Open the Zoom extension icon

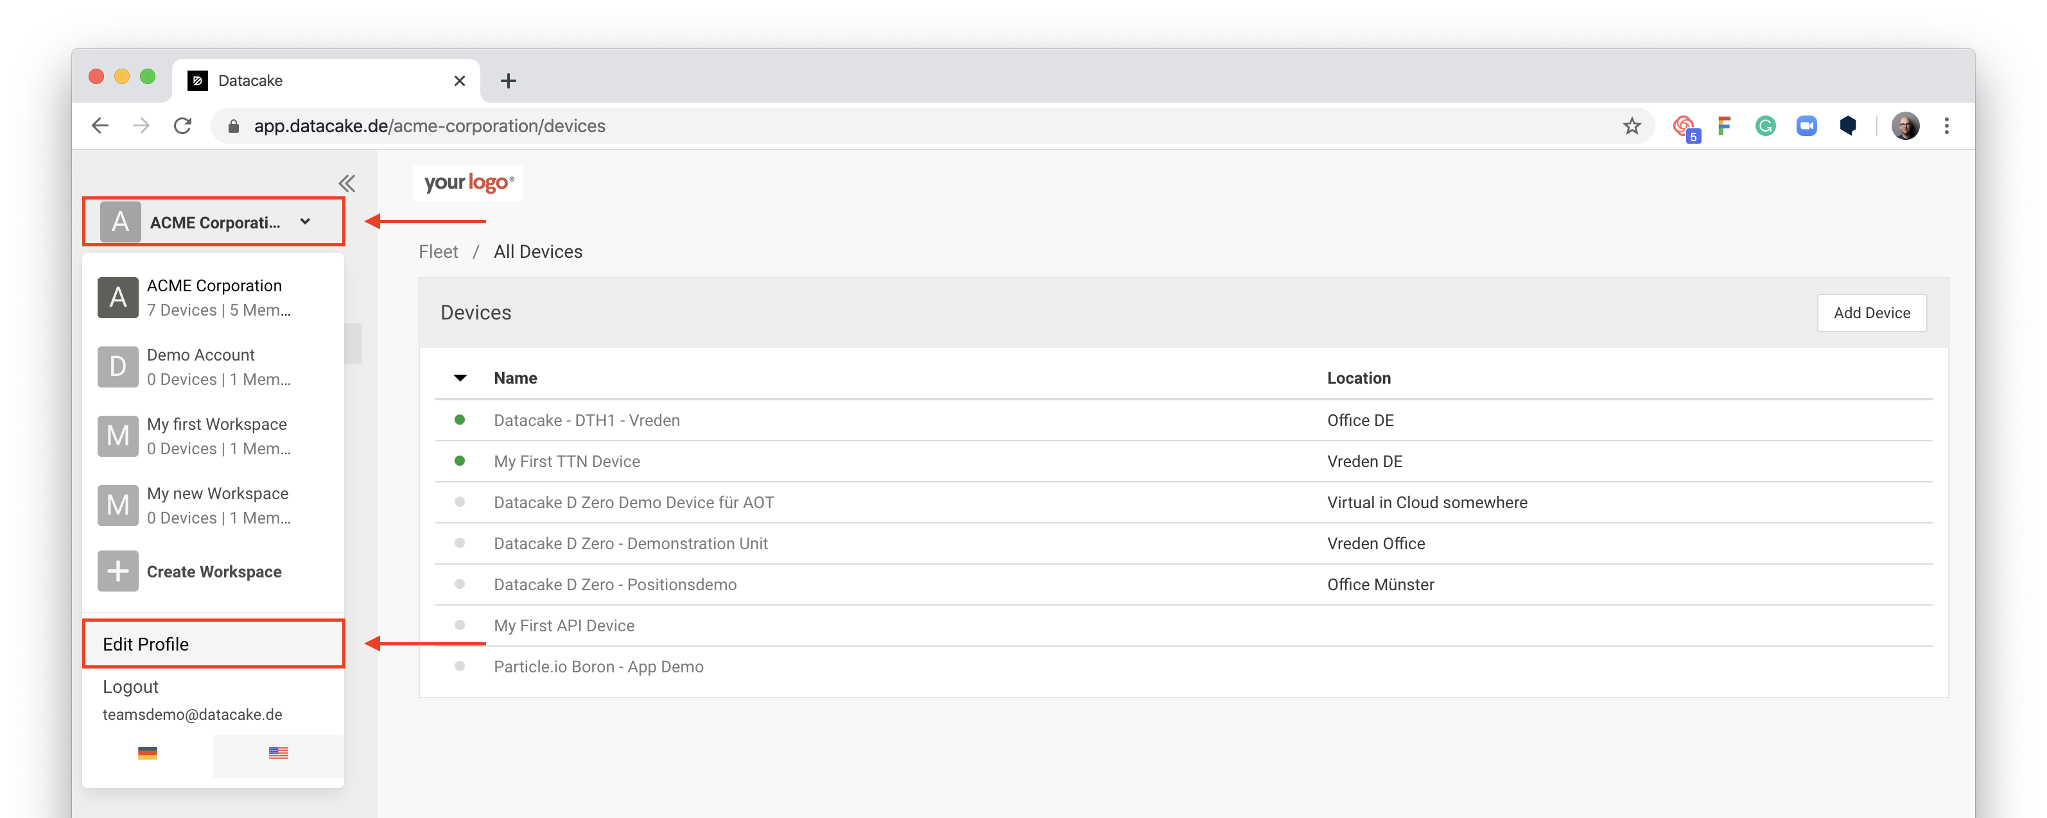pyautogui.click(x=1806, y=126)
